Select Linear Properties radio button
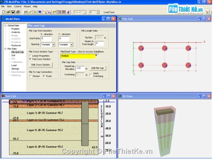The width and height of the screenshot is (214, 159). point(30,56)
